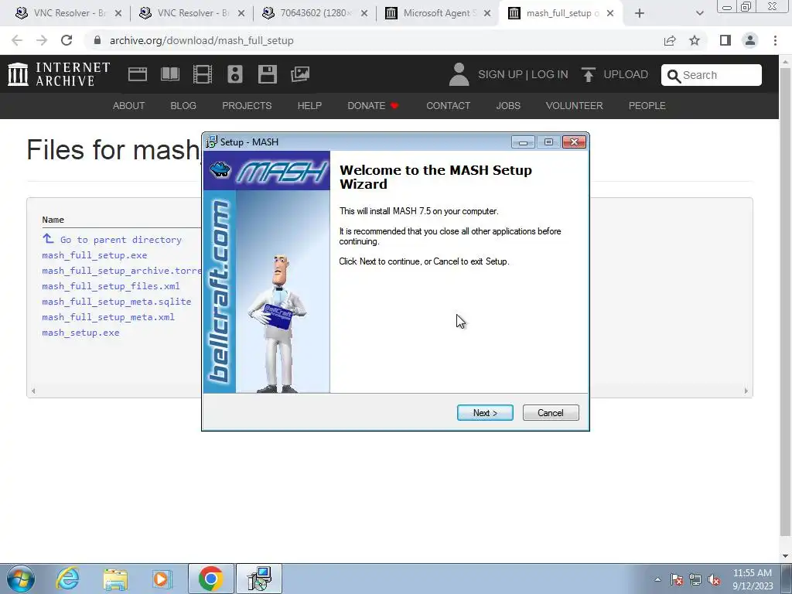The width and height of the screenshot is (792, 594).
Task: Click the UPLOAD link
Action: [x=625, y=75]
